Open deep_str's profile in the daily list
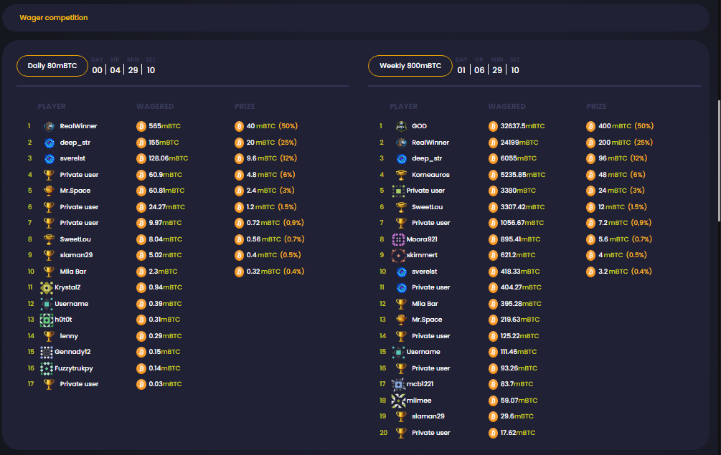Screen dimensions: 721x455 (75, 143)
